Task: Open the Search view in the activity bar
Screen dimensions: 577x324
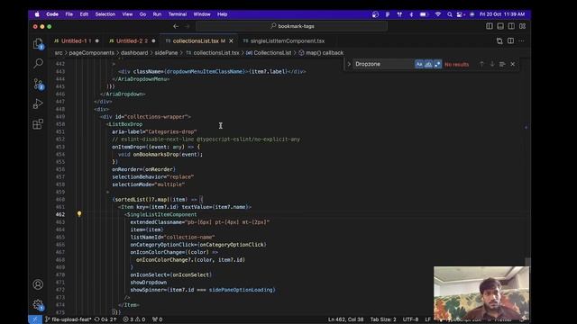Action: (38, 64)
